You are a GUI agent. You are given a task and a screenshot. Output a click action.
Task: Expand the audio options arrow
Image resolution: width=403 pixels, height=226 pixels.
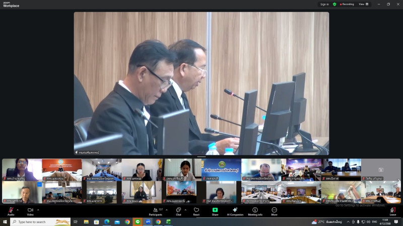click(18, 210)
